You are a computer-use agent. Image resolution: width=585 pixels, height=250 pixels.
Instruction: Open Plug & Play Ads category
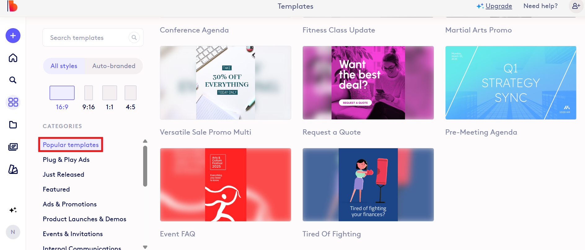[x=66, y=160]
